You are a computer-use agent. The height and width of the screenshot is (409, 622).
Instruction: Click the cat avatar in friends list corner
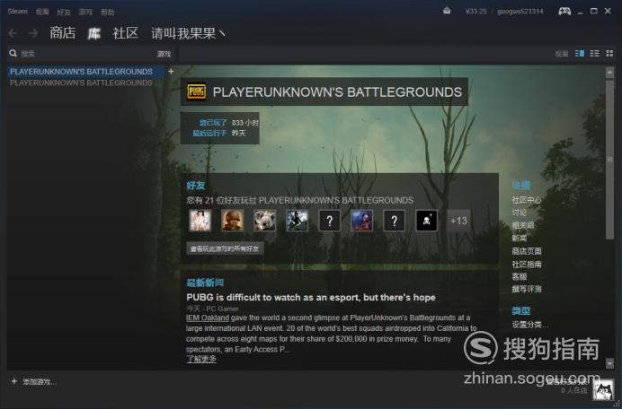point(602,388)
